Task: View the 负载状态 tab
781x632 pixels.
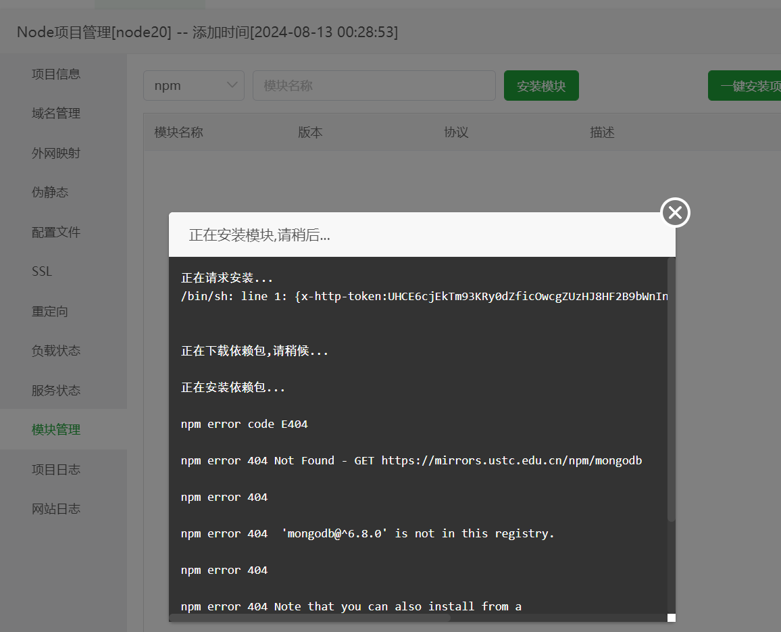Action: tap(64, 351)
